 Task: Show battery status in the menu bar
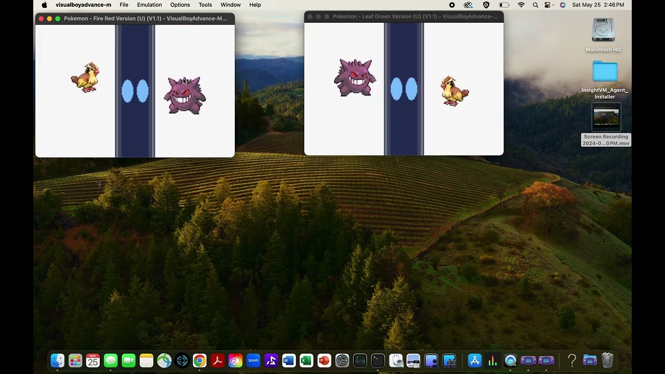pos(504,5)
